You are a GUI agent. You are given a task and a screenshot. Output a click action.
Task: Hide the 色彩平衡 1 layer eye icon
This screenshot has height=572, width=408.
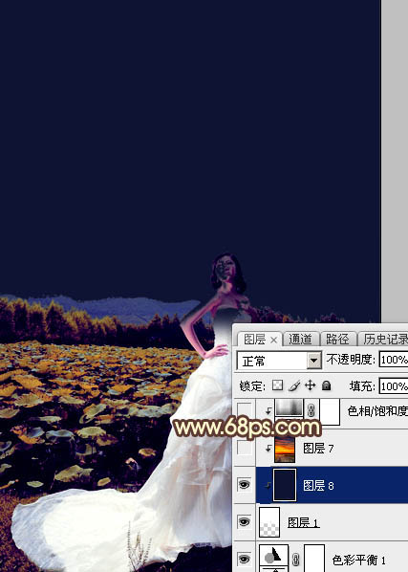point(244,559)
